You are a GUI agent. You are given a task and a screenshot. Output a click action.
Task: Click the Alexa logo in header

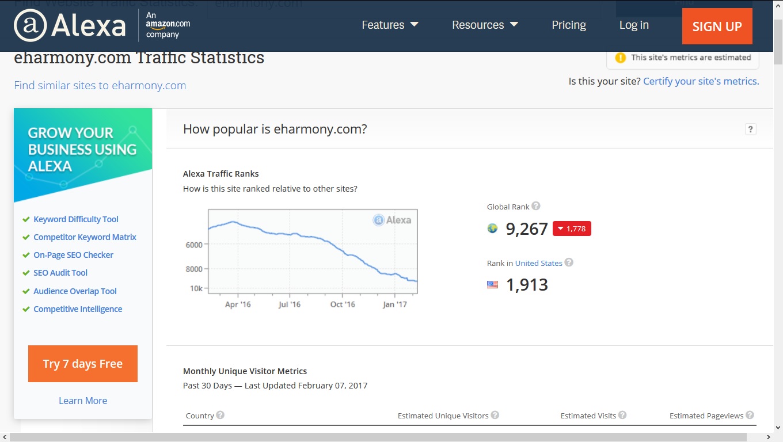pos(70,25)
